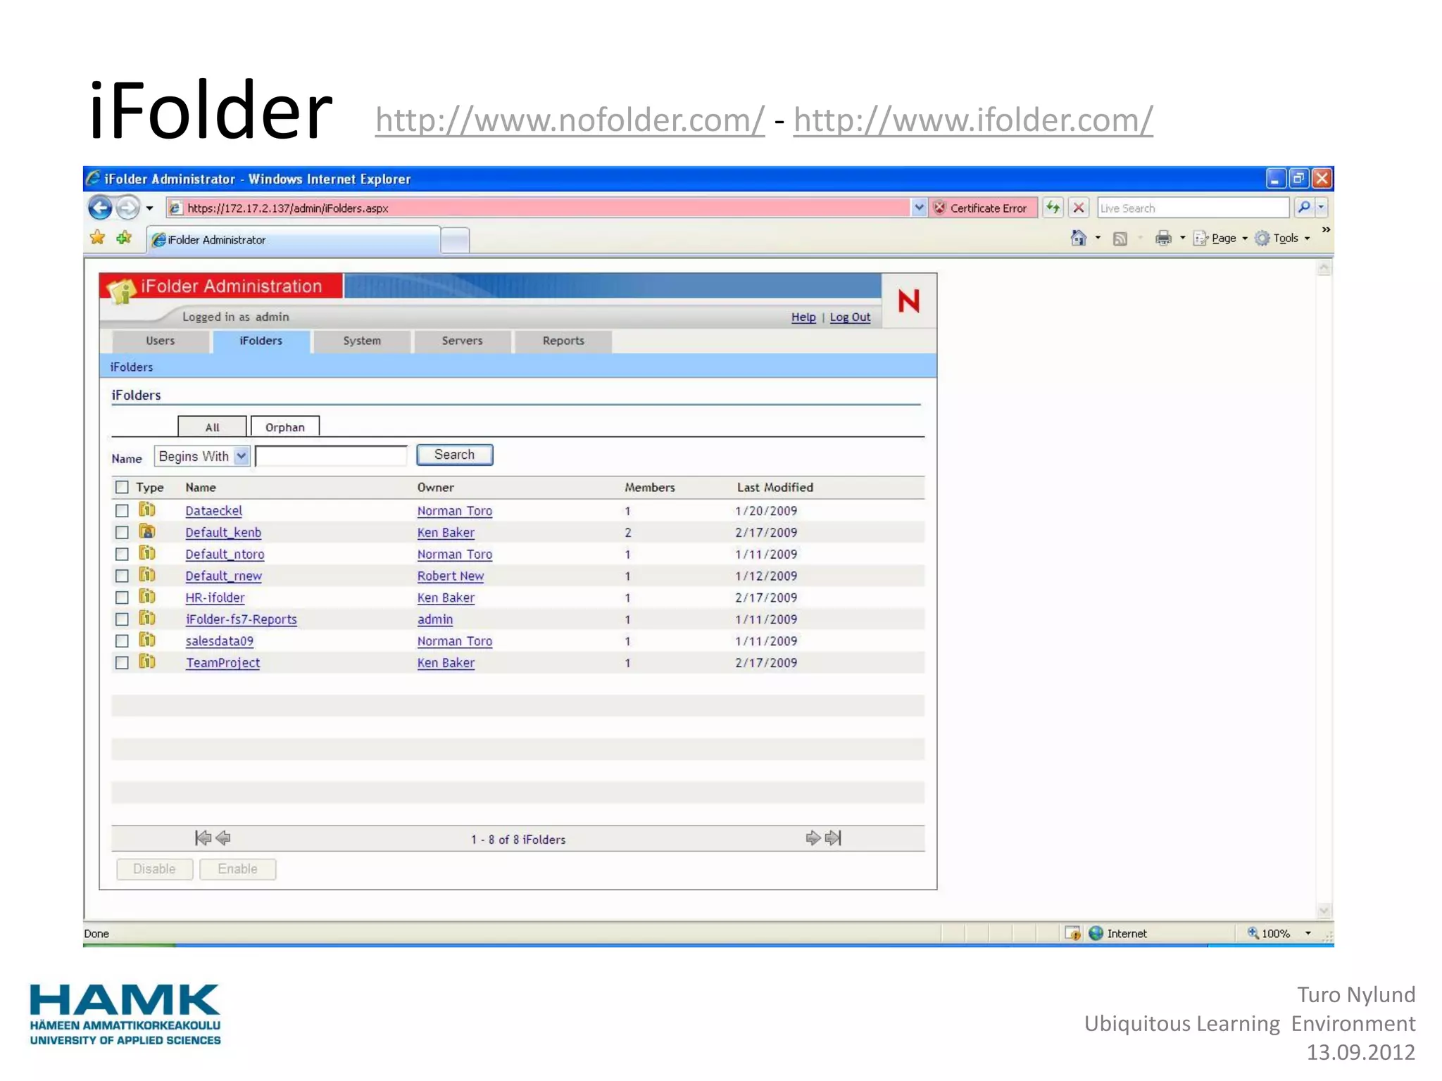Go to next page arrow icon
This screenshot has height=1081, width=1442.
click(x=813, y=837)
